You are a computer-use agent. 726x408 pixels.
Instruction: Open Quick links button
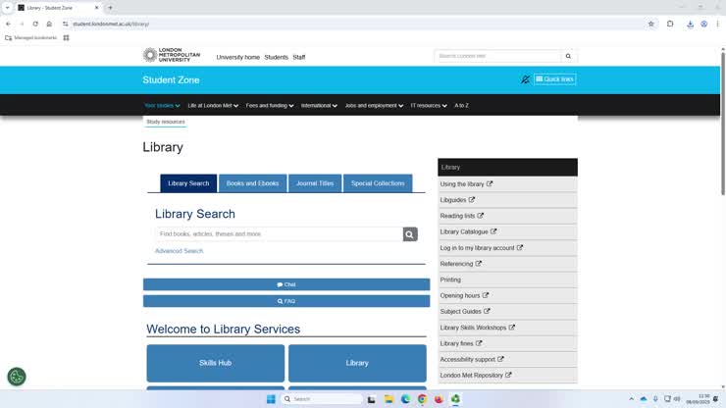tap(554, 79)
